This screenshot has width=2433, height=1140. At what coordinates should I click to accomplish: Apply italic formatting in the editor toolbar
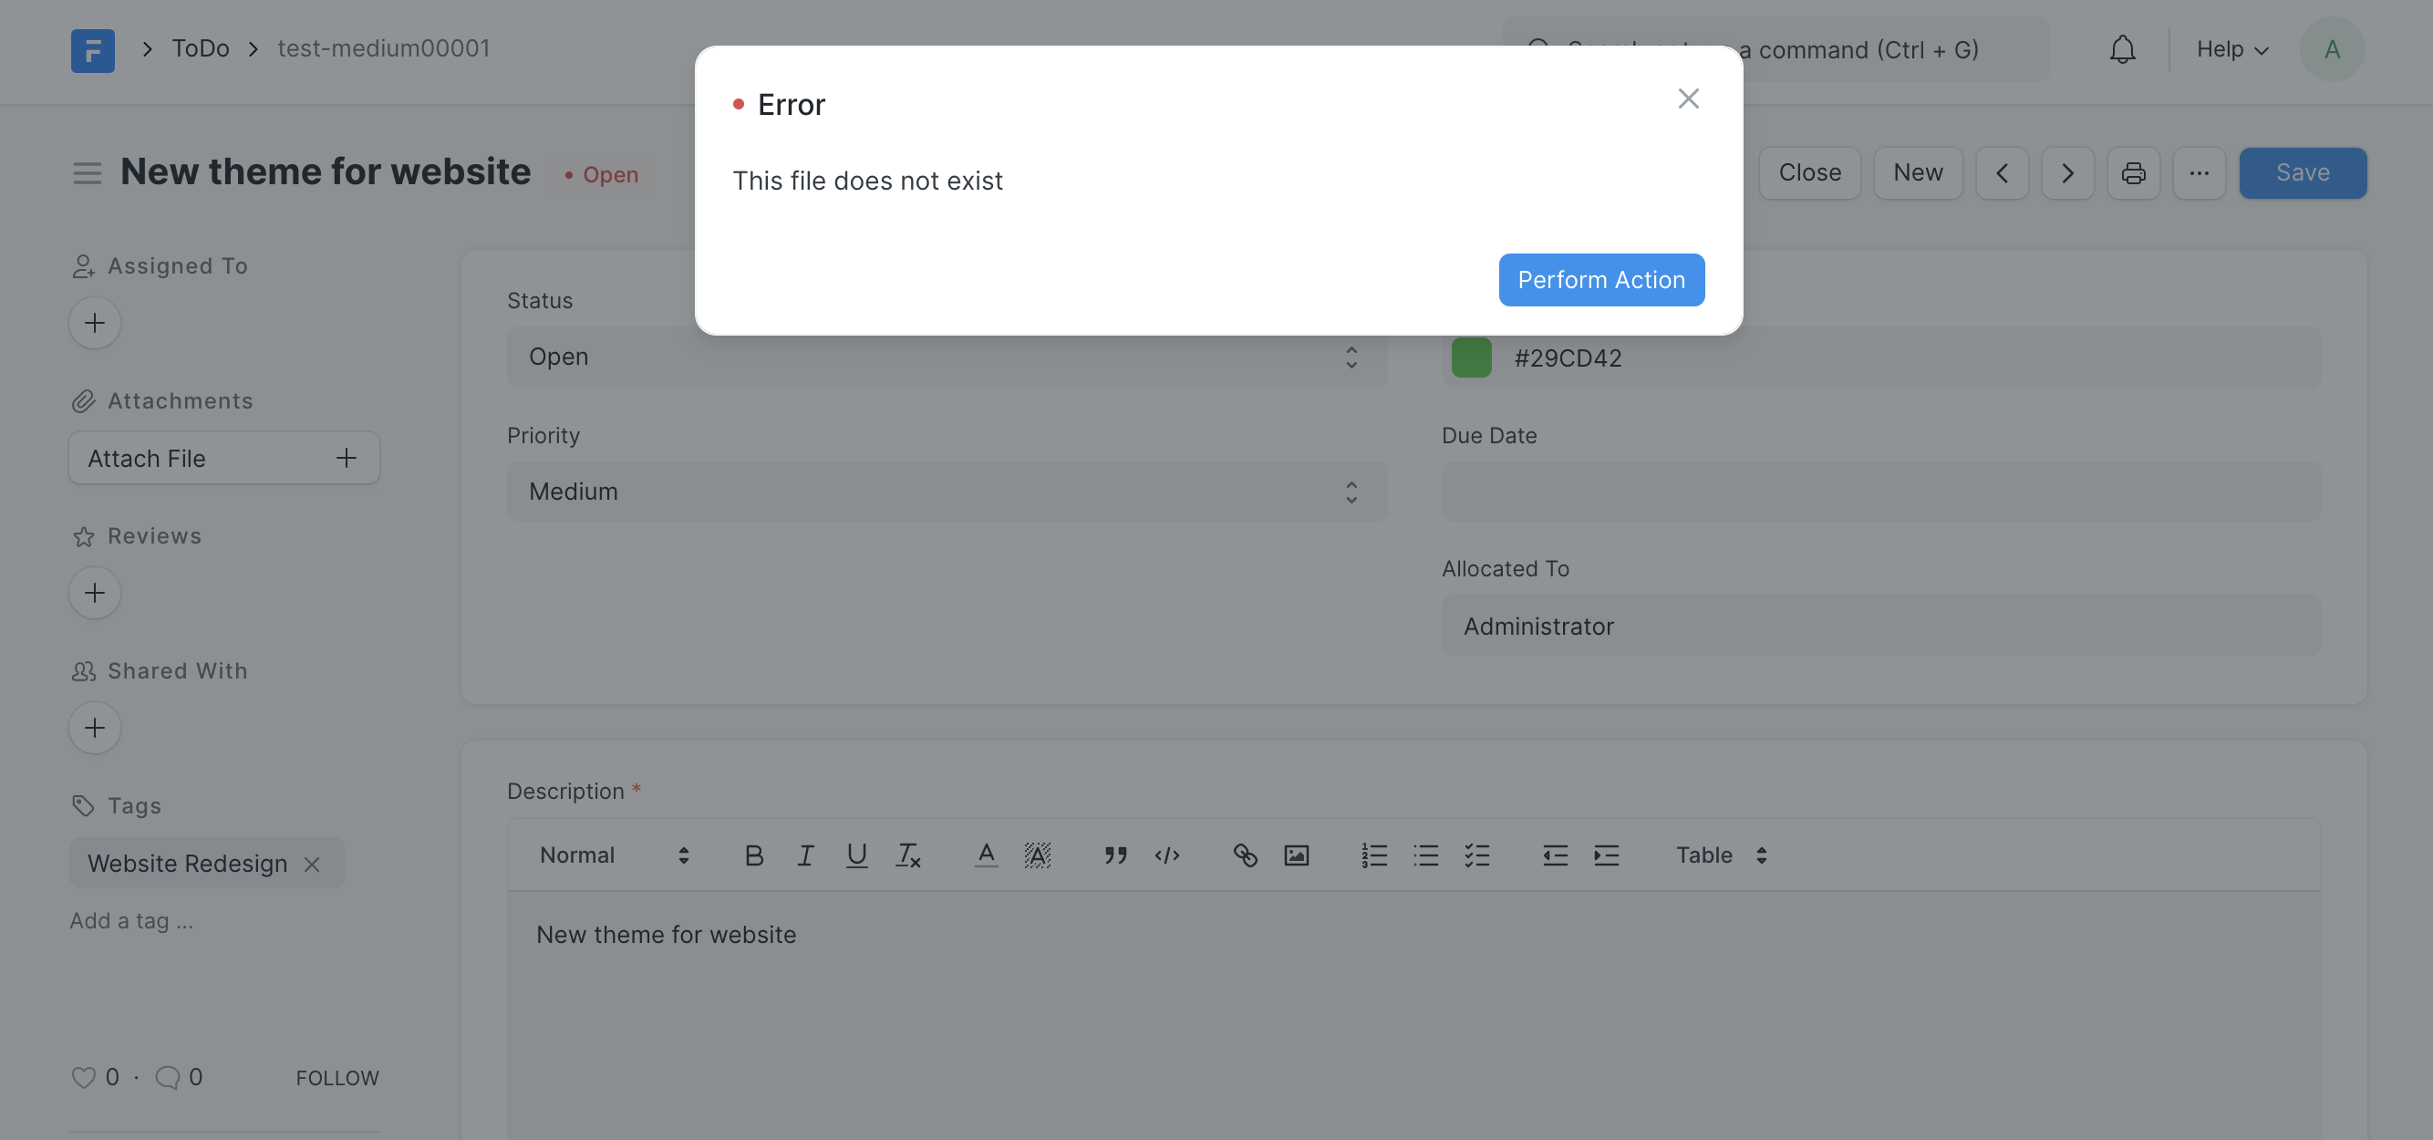click(804, 855)
